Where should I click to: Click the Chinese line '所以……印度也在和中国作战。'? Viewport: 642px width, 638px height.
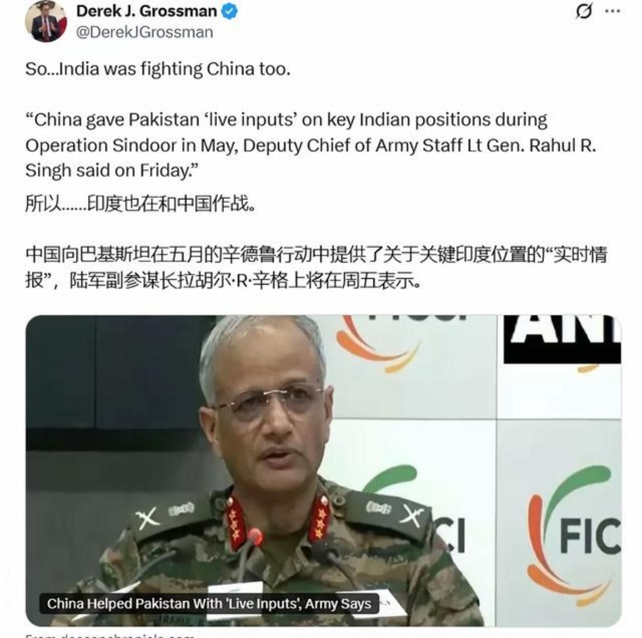(x=140, y=203)
